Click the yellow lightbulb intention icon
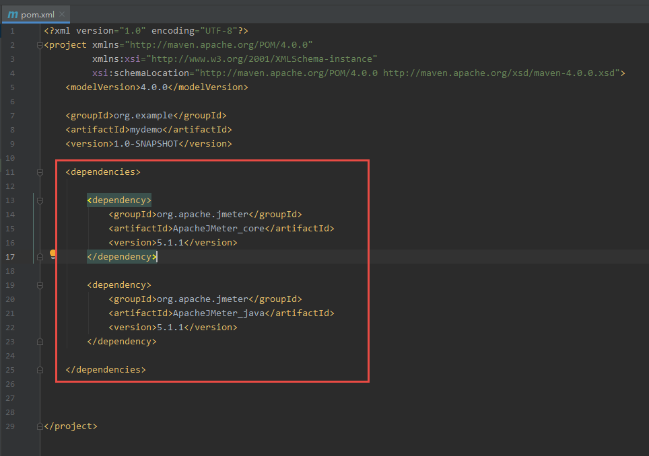This screenshot has height=456, width=649. click(53, 255)
